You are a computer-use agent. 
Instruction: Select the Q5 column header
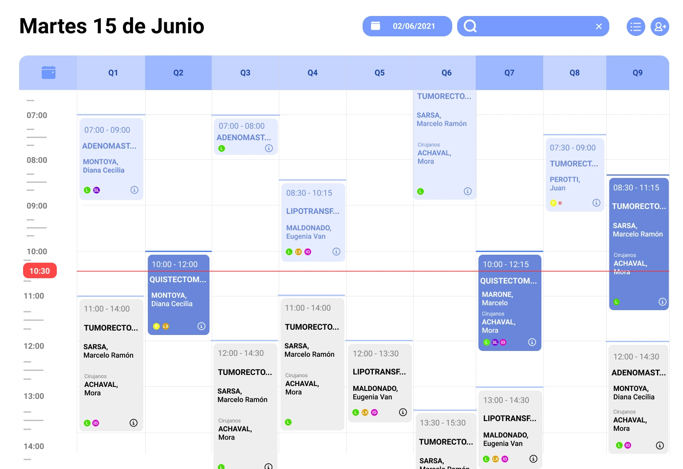point(379,73)
